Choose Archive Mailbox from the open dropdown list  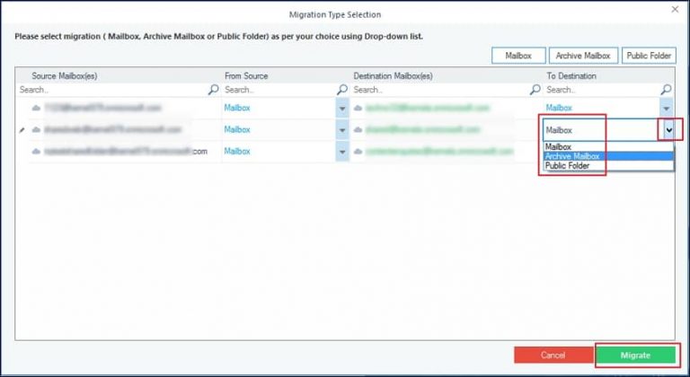pos(608,156)
